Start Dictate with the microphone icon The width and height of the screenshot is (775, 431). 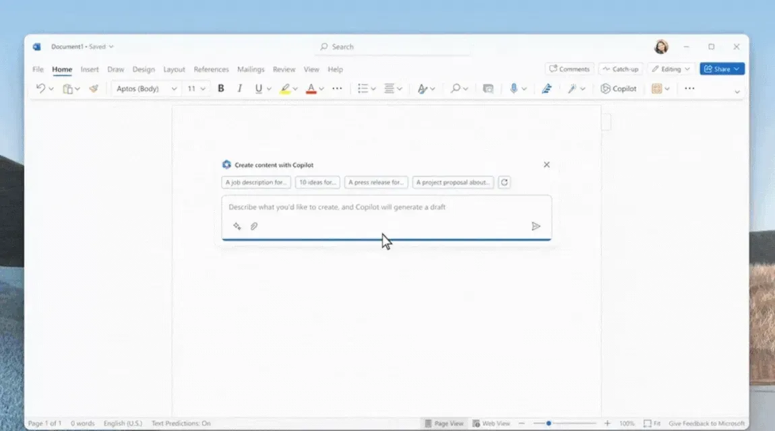coord(514,88)
